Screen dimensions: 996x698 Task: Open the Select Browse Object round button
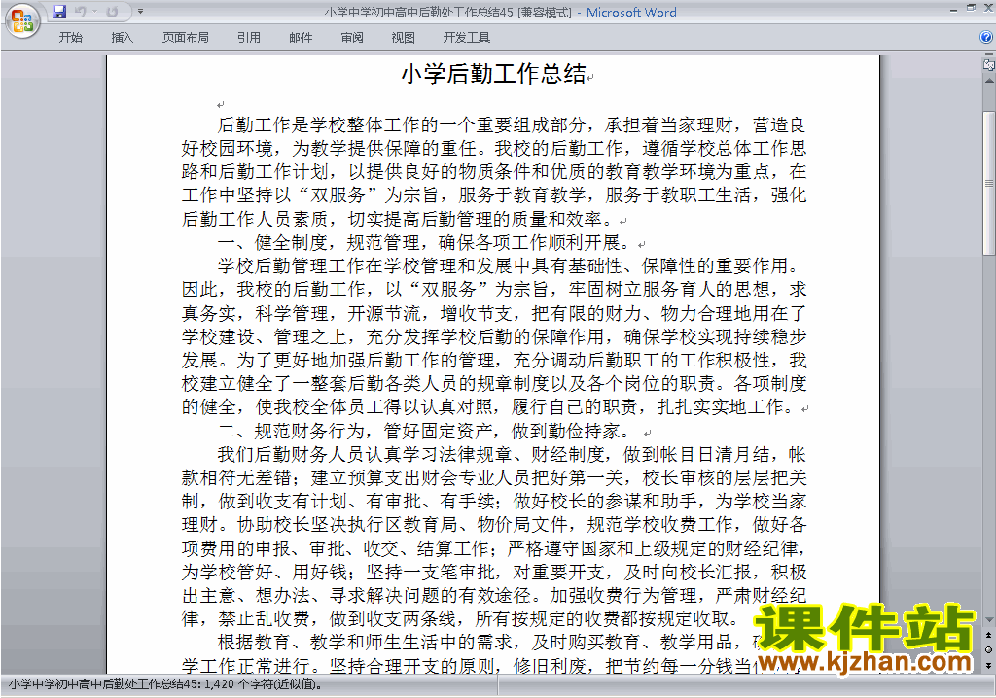point(988,649)
